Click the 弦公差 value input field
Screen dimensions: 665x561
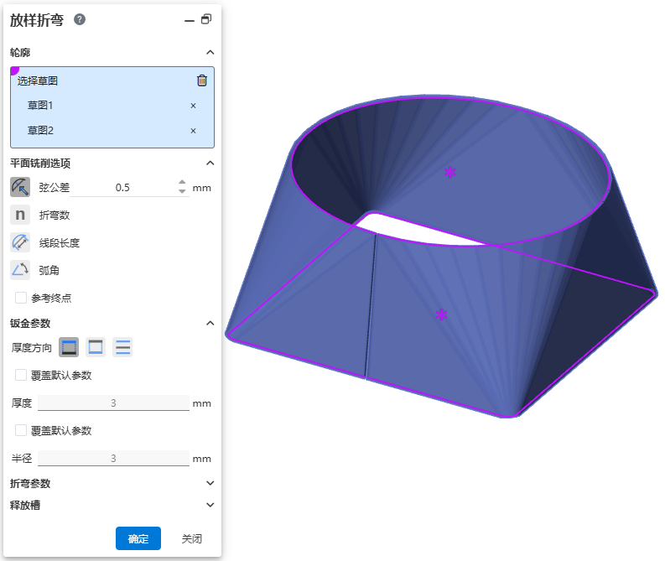coord(143,187)
